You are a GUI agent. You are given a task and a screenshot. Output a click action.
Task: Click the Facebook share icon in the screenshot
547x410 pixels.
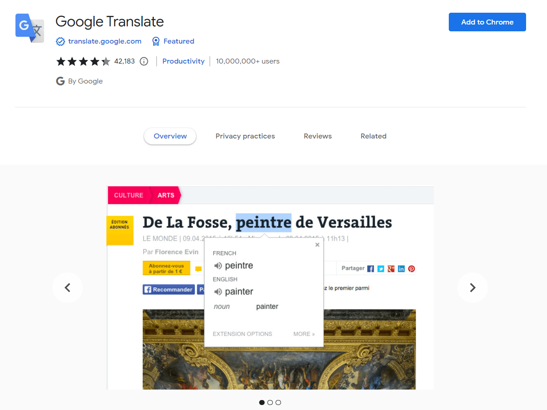(371, 268)
